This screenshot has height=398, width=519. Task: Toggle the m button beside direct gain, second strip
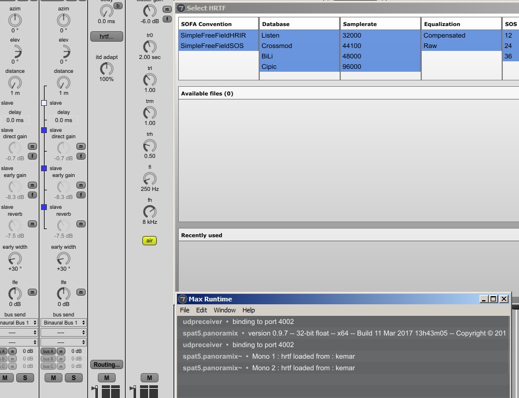81,146
